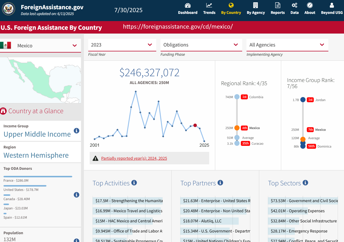This screenshot has height=242, width=344.
Task: Select the $15.34M U.S. Government partner row
Action: point(216,231)
